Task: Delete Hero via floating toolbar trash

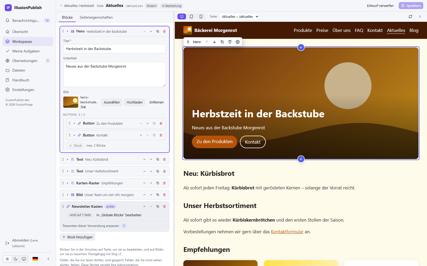Action: click(230, 42)
